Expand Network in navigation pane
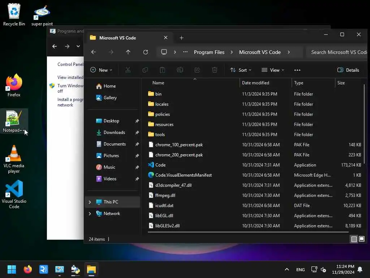Viewport: 370px width, 278px height. tap(90, 214)
